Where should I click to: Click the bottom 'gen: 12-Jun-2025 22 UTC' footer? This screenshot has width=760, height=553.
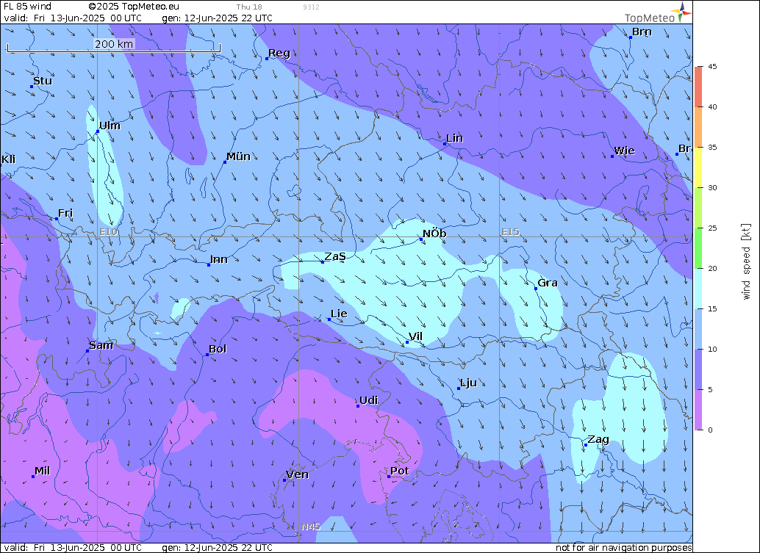(217, 548)
